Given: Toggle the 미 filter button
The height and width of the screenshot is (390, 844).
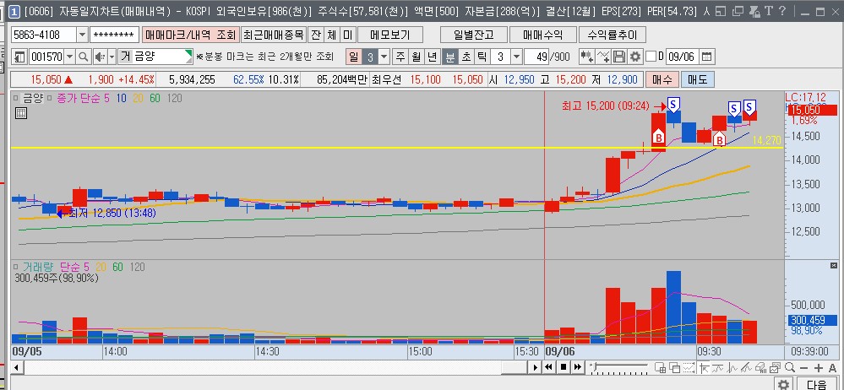Looking at the screenshot, I should point(348,35).
